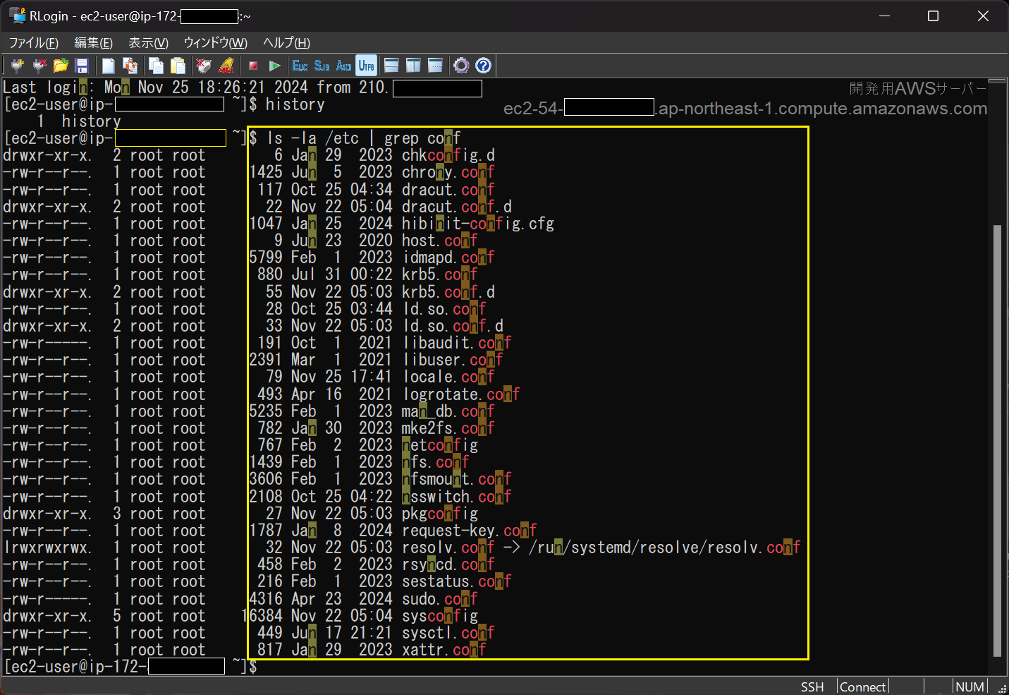Click the blue help question mark icon
The width and height of the screenshot is (1009, 695).
483,66
